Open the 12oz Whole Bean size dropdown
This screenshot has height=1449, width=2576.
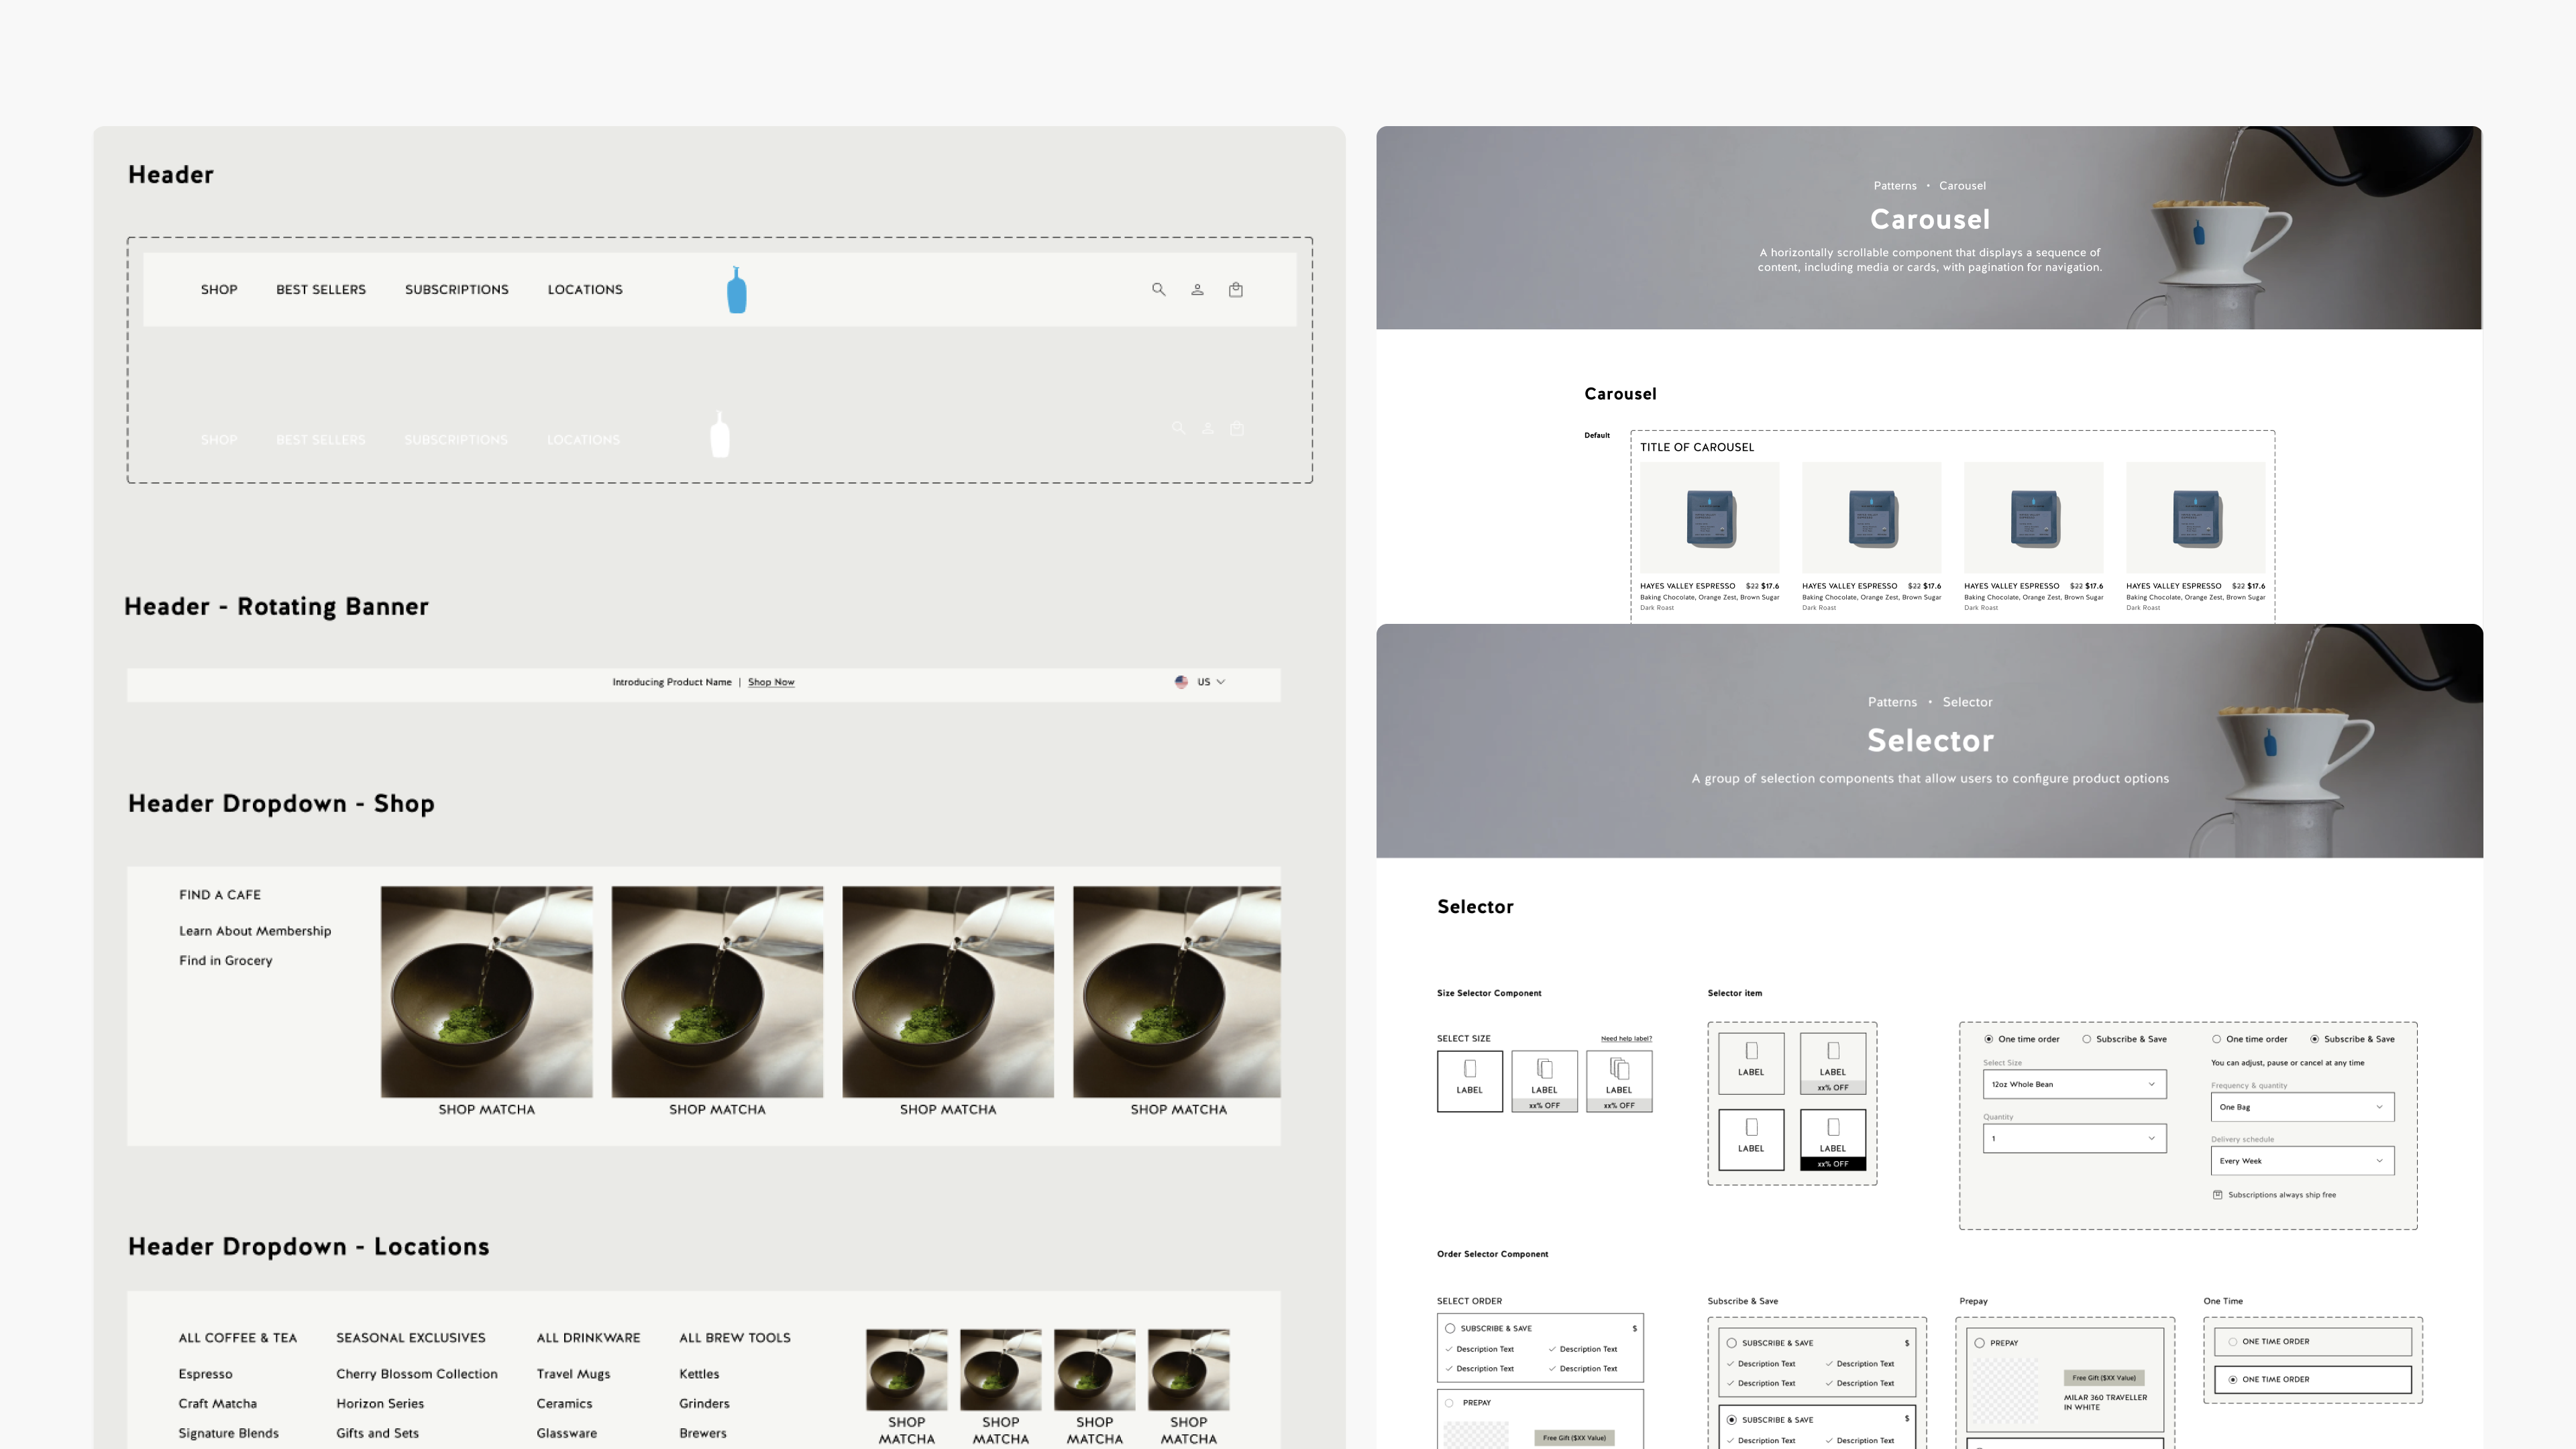2074,1084
